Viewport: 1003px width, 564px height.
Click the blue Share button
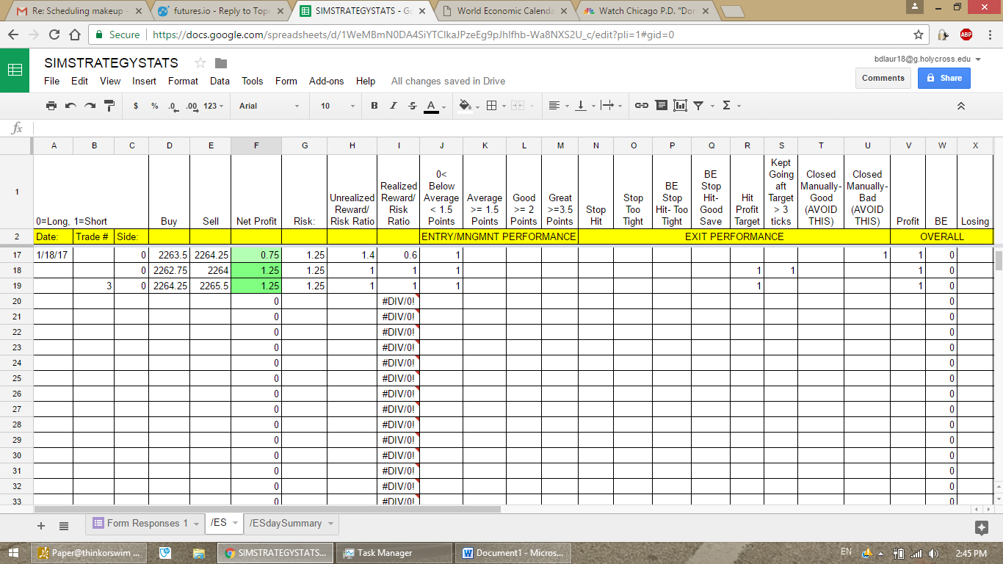pos(944,78)
